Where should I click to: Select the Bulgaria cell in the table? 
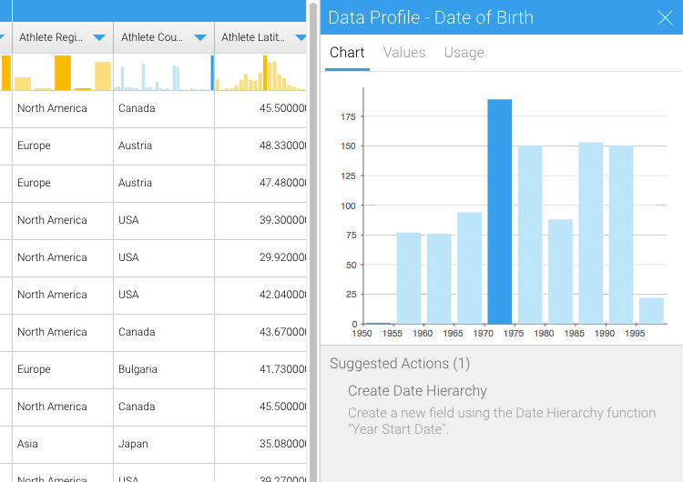138,369
